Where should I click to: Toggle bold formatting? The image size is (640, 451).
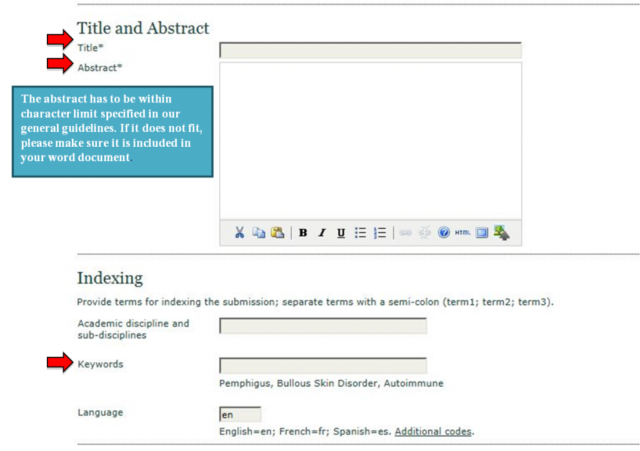(303, 233)
